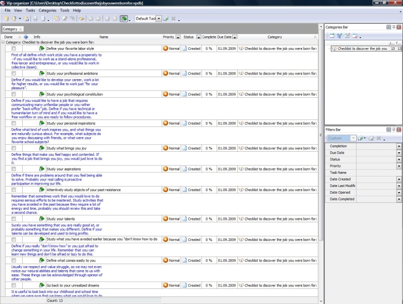
Task: Click the eraser clear-filter icon in Filters Bar
Action: click(370, 138)
